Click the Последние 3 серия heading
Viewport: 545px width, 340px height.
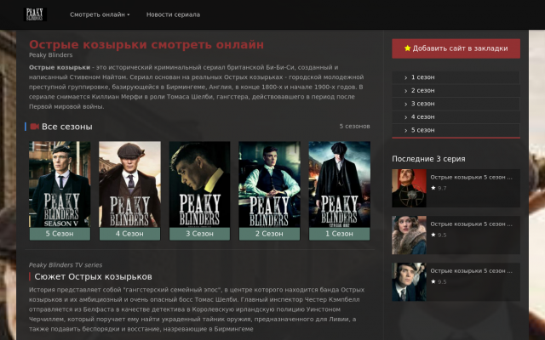428,159
